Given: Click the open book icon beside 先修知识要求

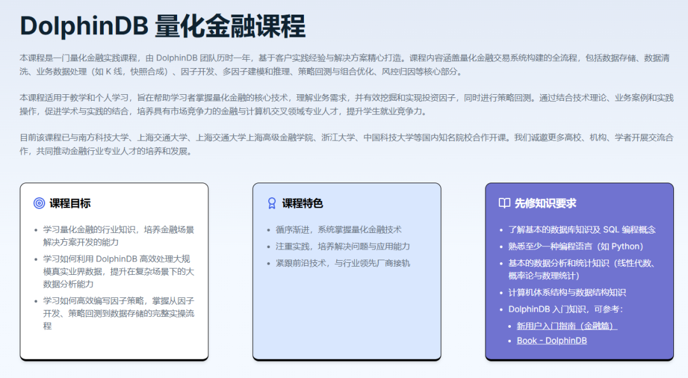Looking at the screenshot, I should (505, 203).
